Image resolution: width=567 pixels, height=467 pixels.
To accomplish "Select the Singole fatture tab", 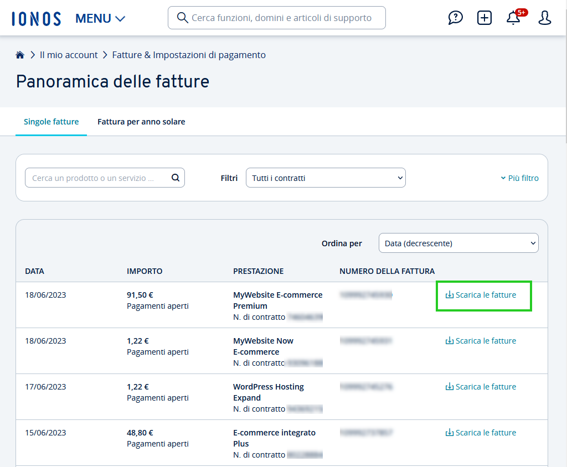I will coord(51,122).
